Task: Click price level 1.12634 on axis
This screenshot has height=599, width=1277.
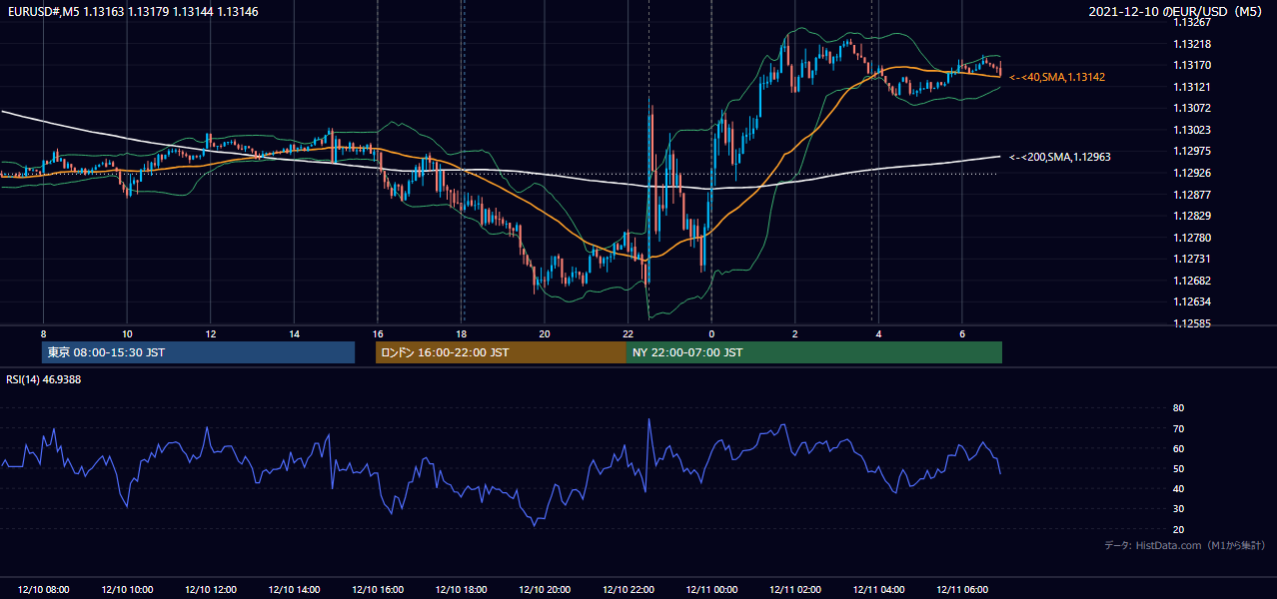Action: 1192,302
